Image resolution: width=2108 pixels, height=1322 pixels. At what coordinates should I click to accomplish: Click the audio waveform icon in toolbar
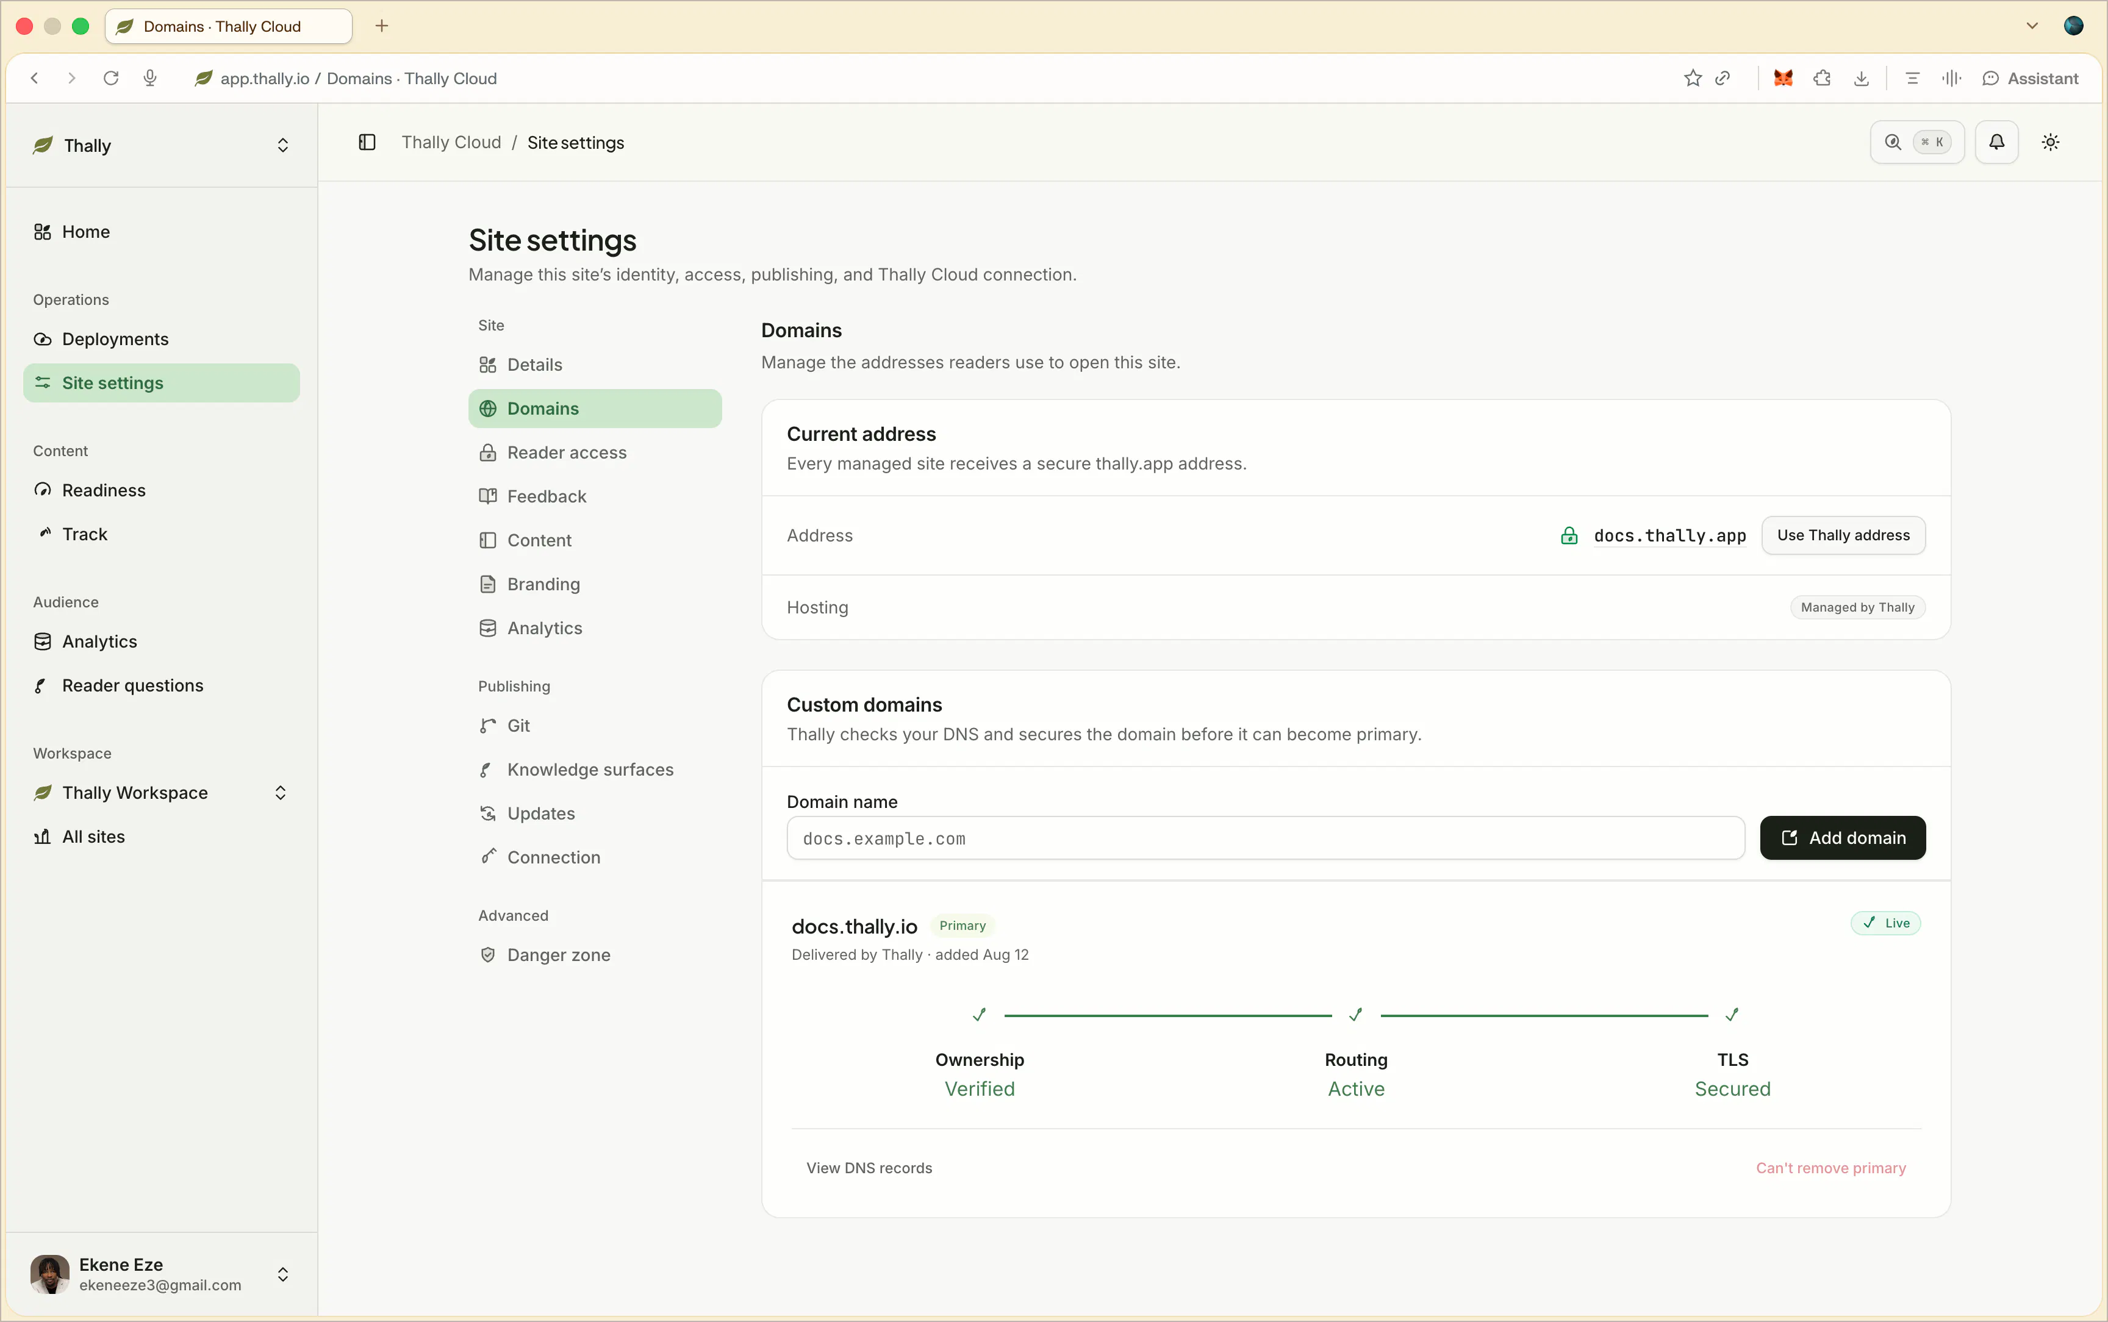coord(1951,79)
